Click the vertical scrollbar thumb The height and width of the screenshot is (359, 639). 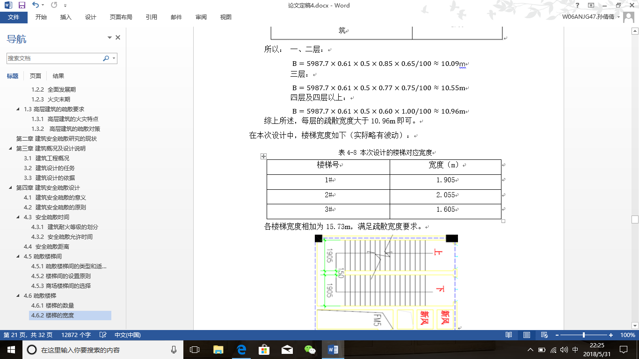coord(635,219)
